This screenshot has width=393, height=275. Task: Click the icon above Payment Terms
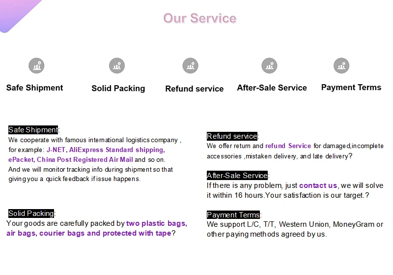click(341, 66)
